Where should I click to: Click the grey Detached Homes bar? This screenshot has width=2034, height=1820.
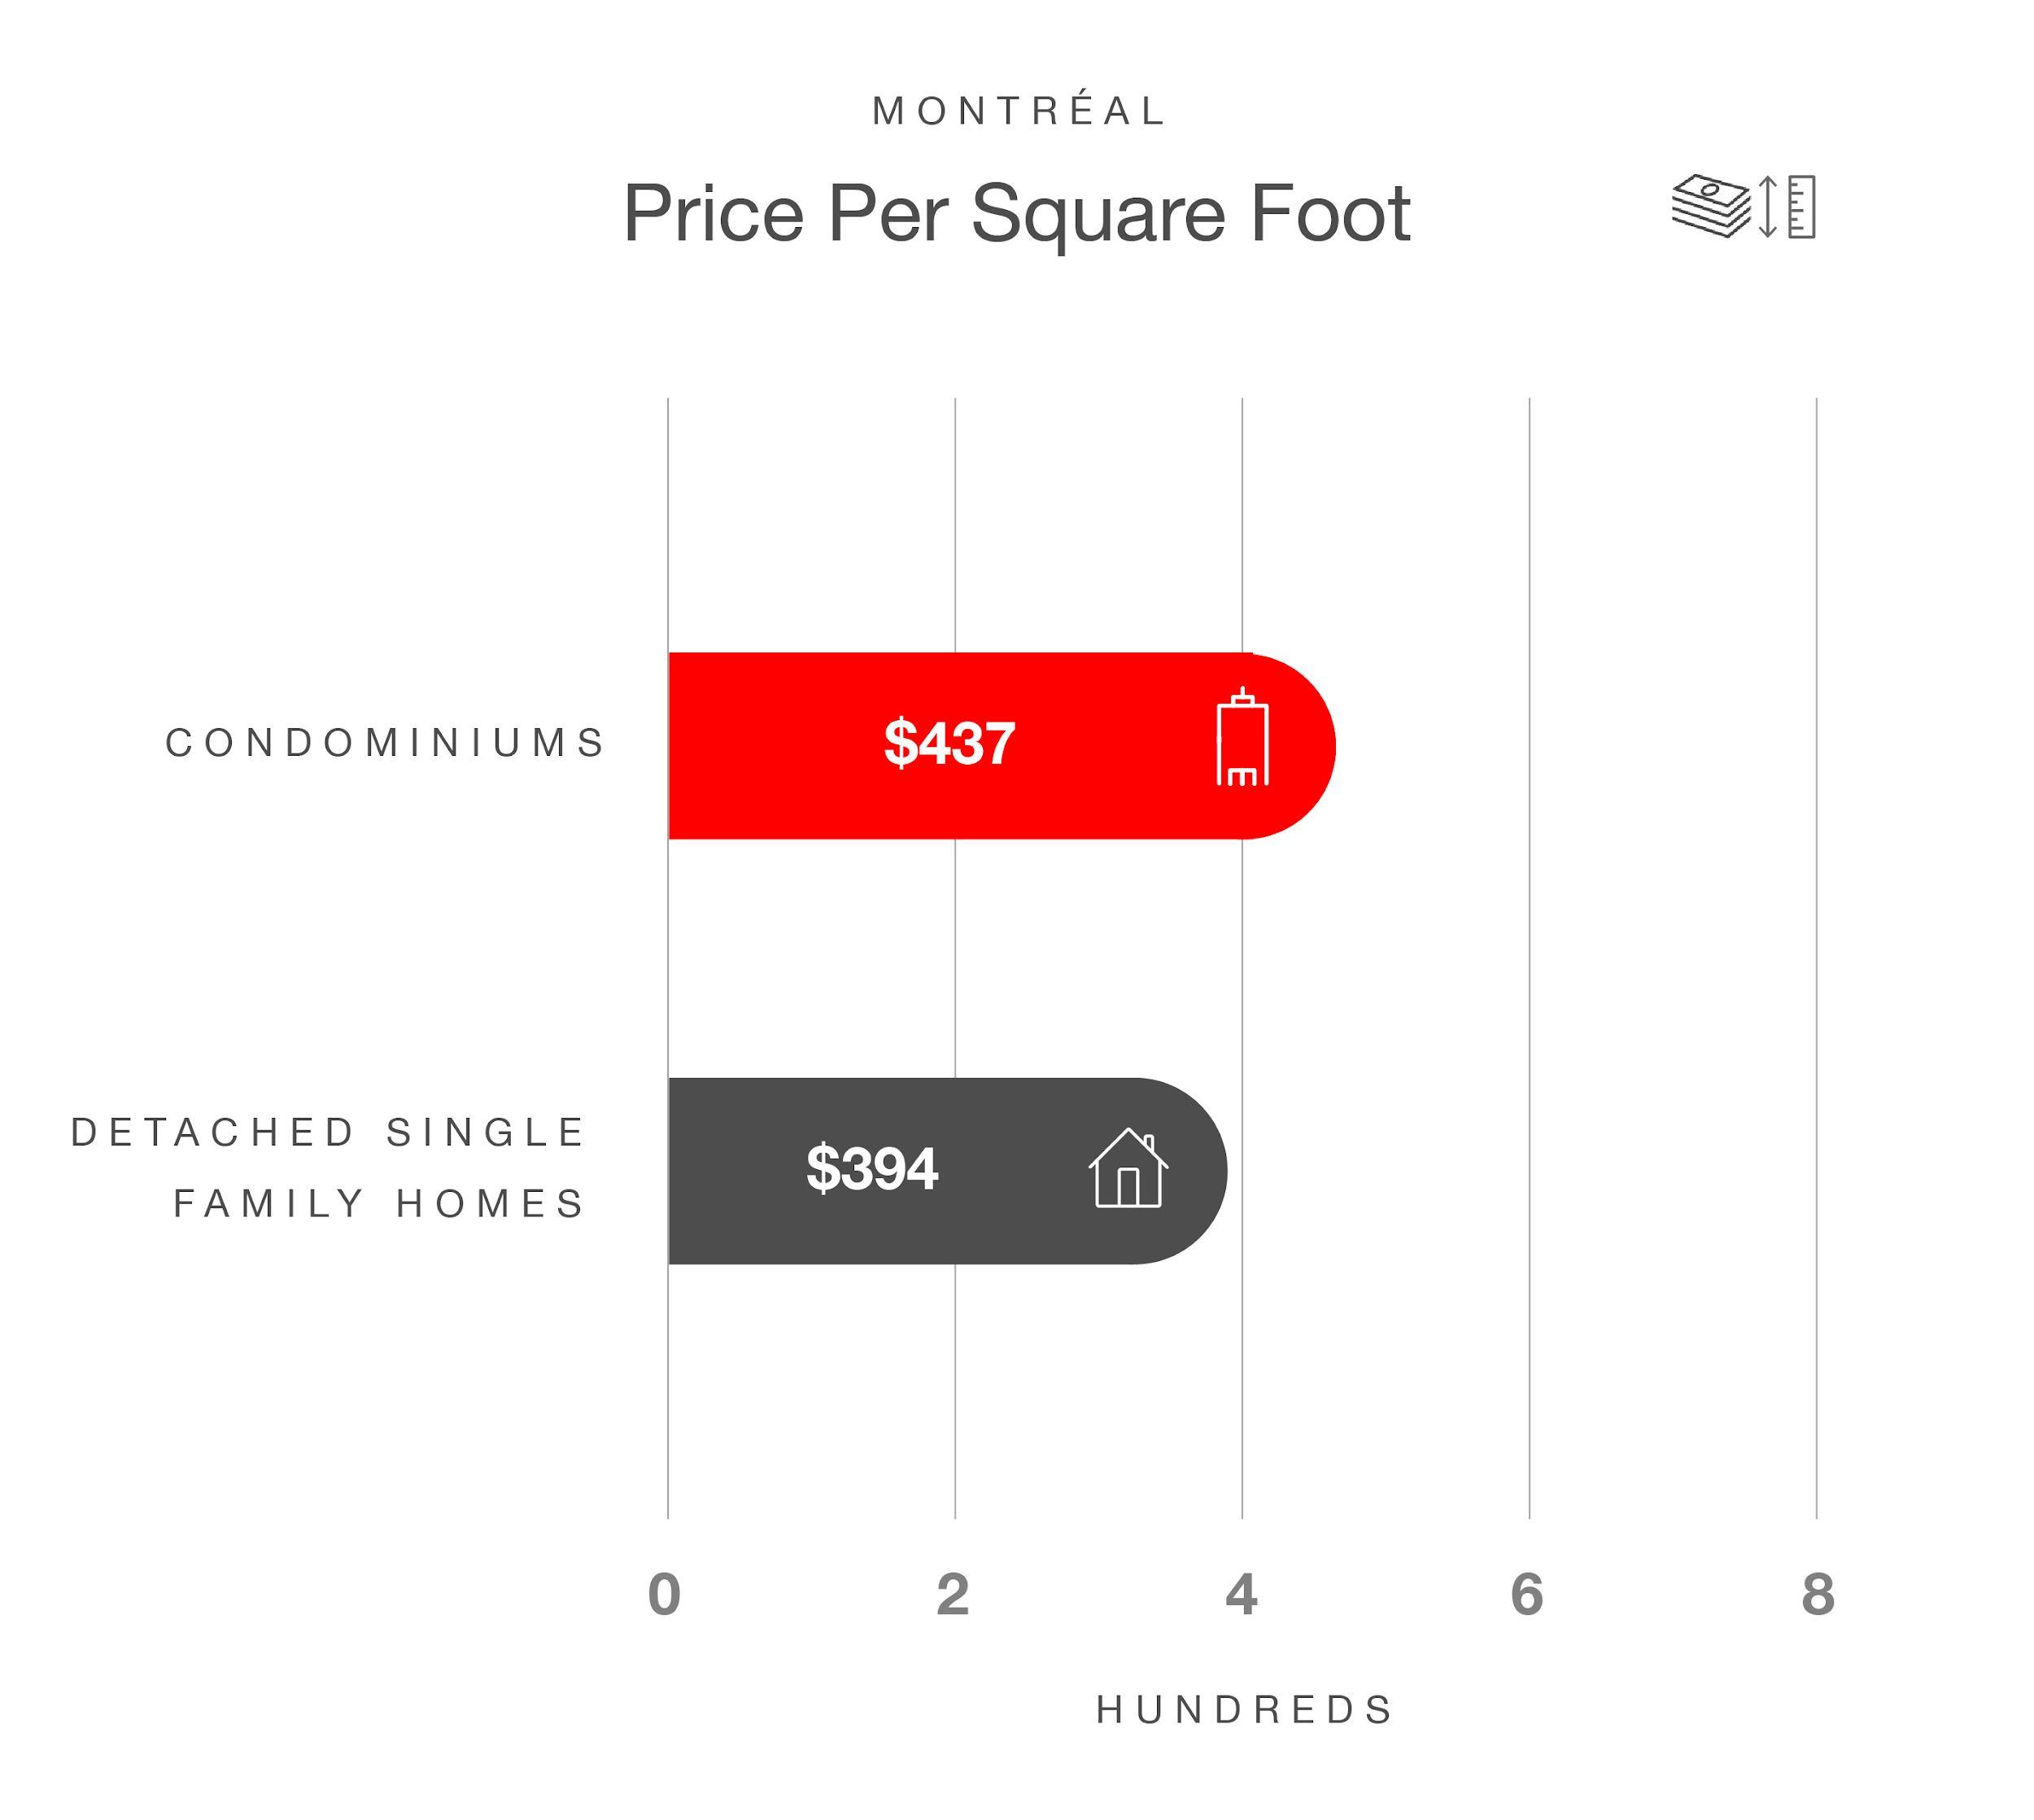pos(947,1171)
